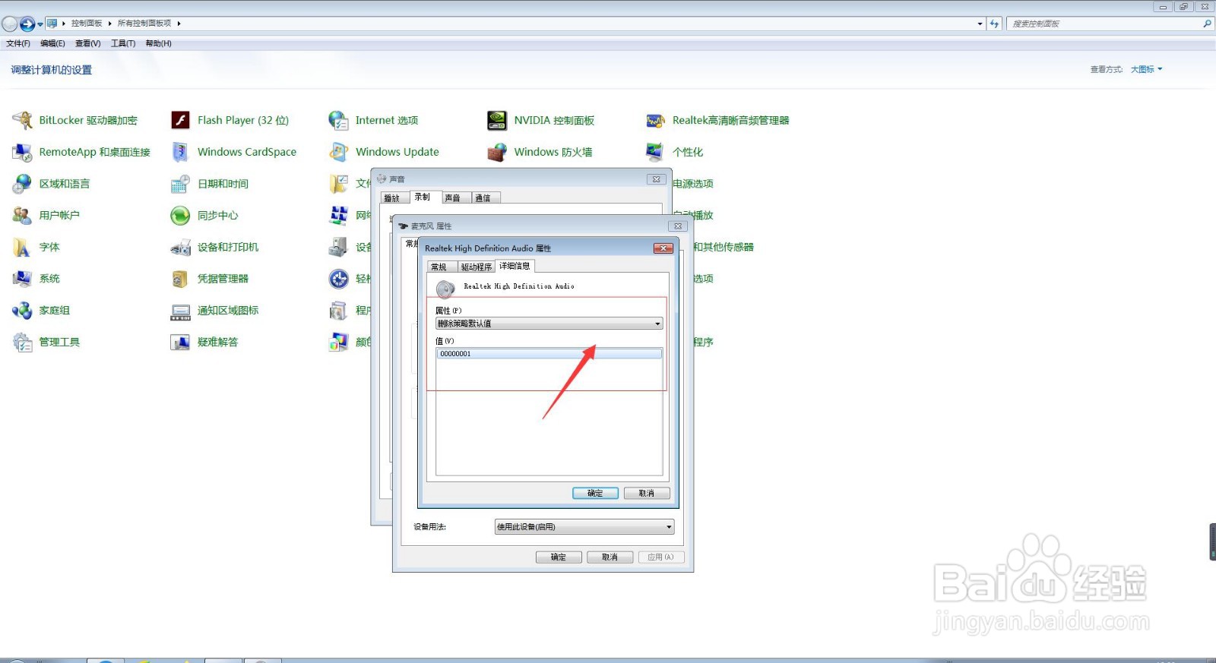Open the 凭据管理器 icon
The width and height of the screenshot is (1216, 663).
[x=180, y=279]
